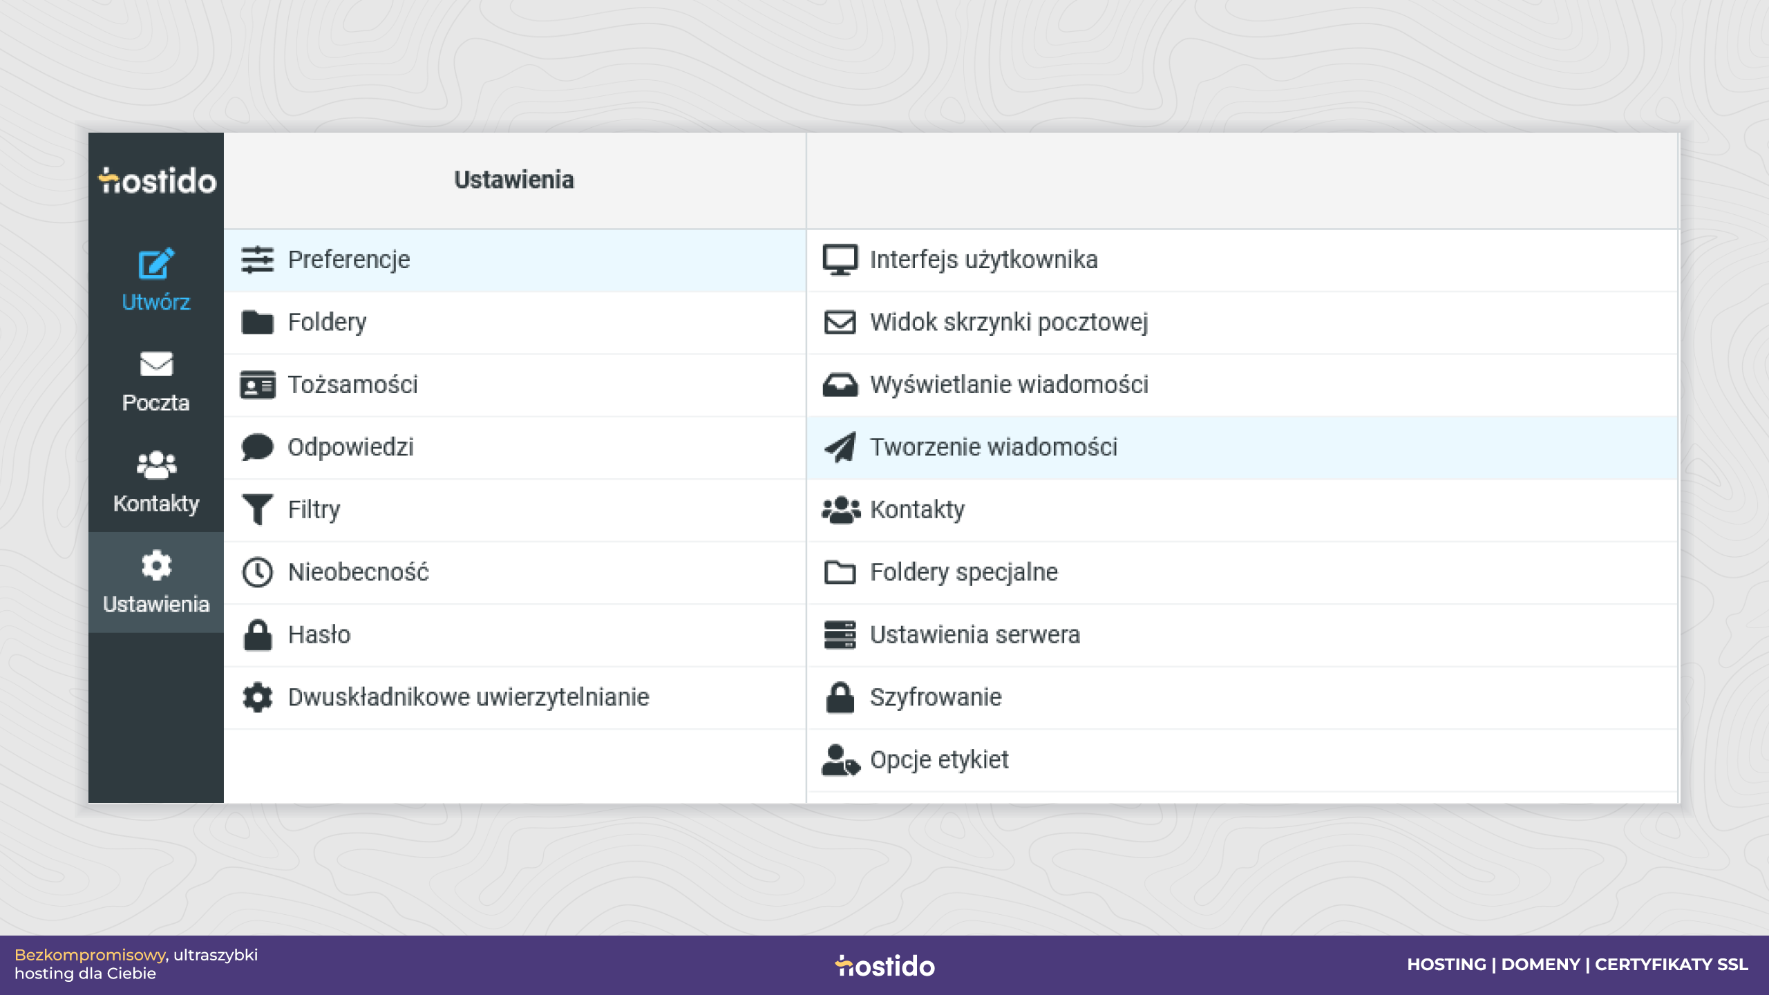Image resolution: width=1769 pixels, height=995 pixels.
Task: Select Foldery specjalne preference section
Action: coord(1242,573)
